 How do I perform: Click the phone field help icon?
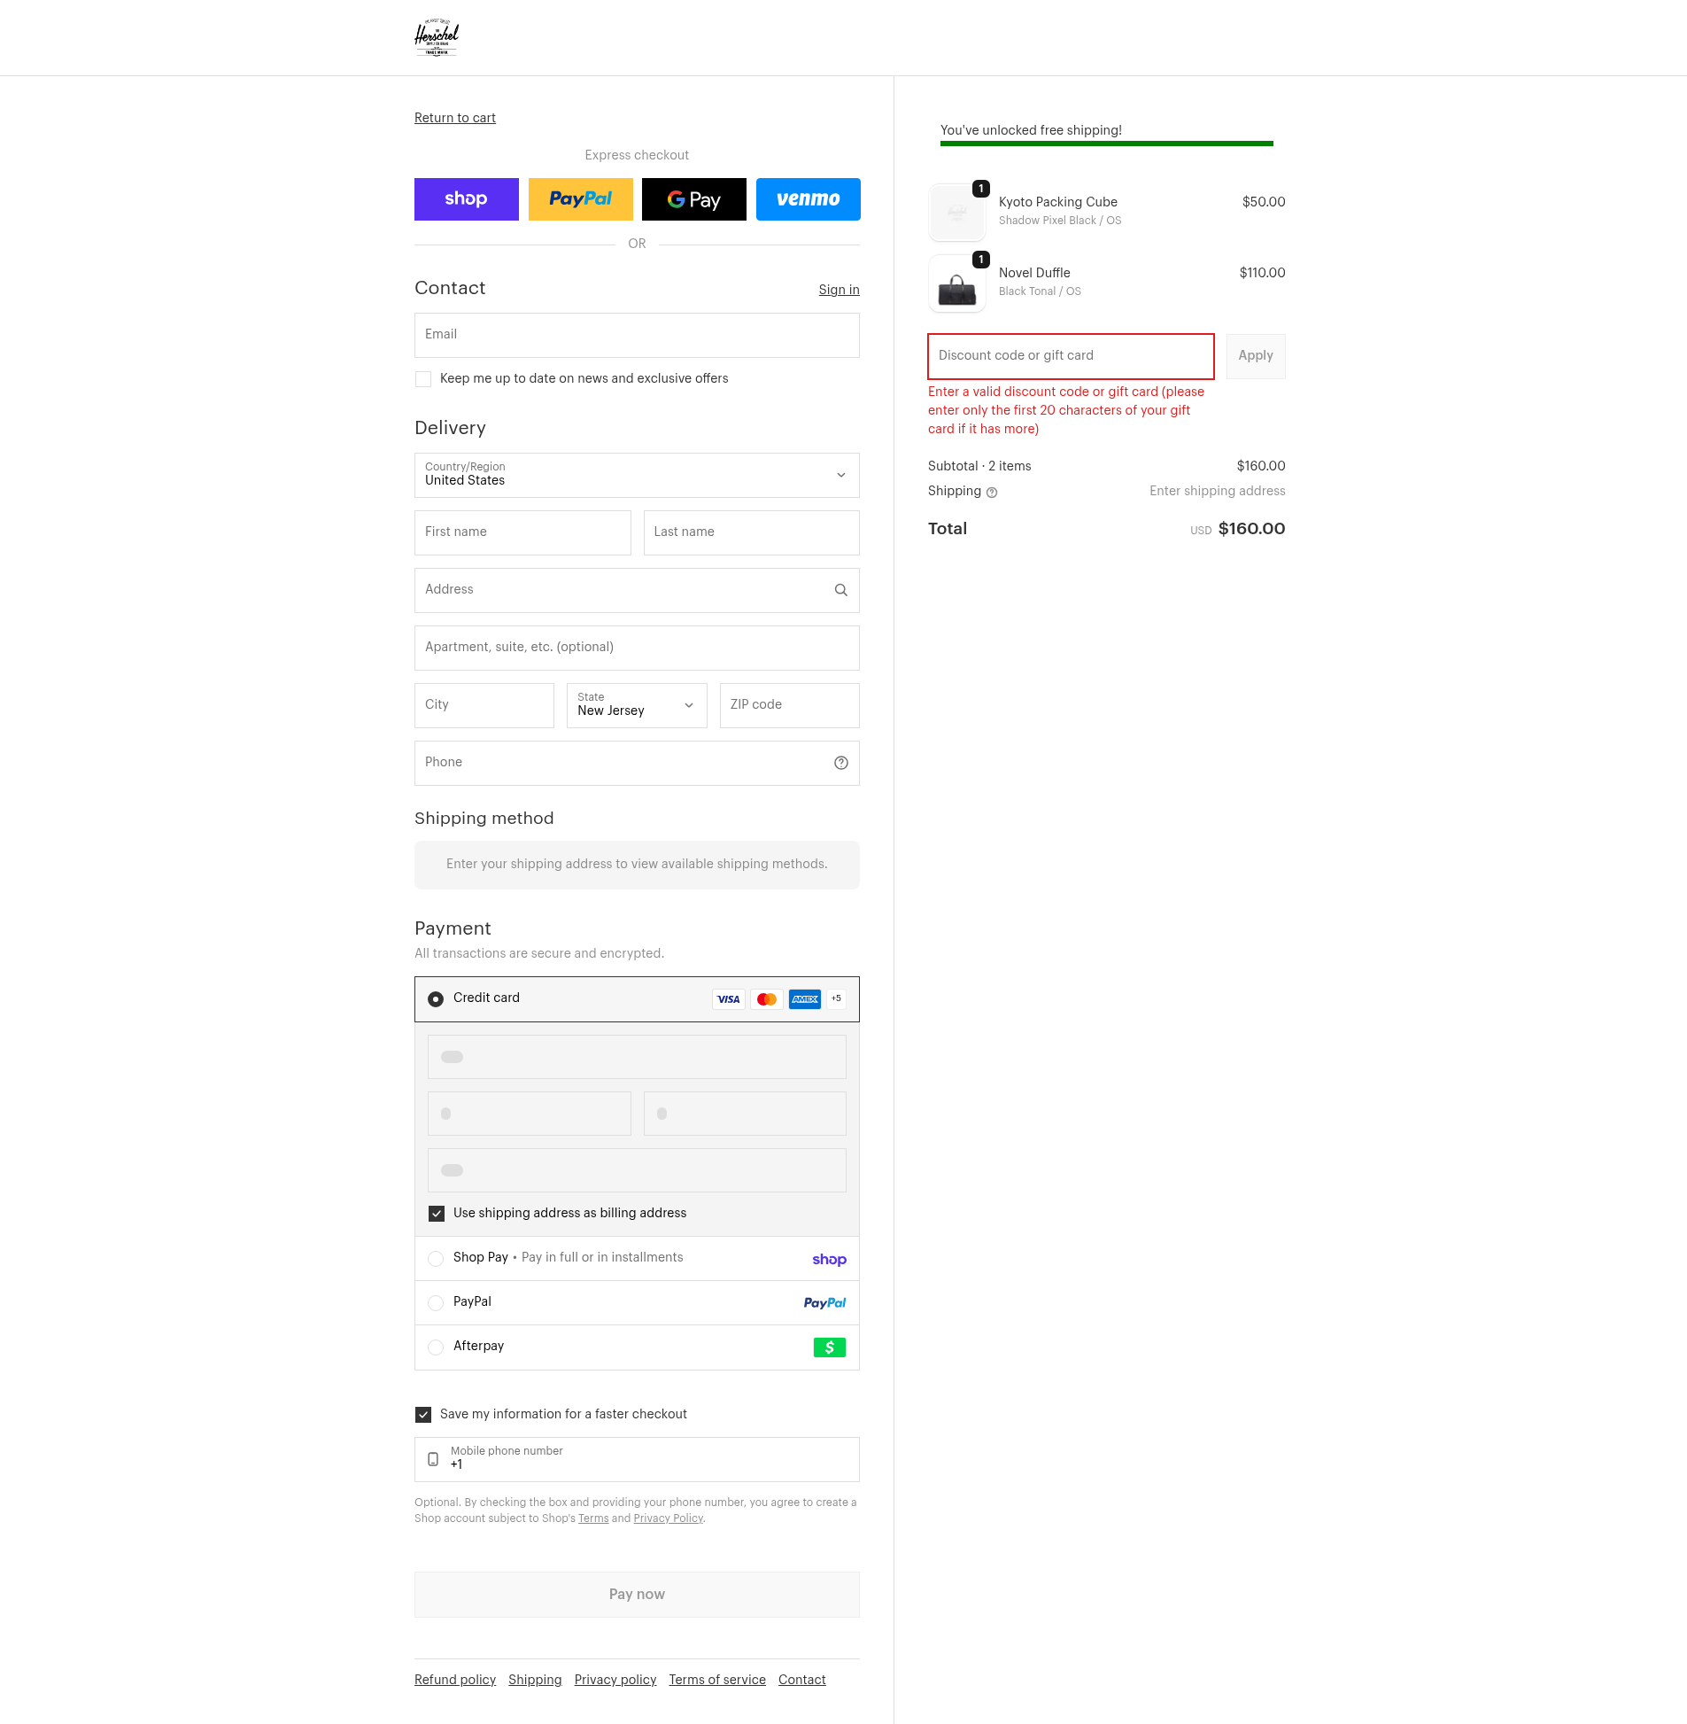(x=840, y=763)
